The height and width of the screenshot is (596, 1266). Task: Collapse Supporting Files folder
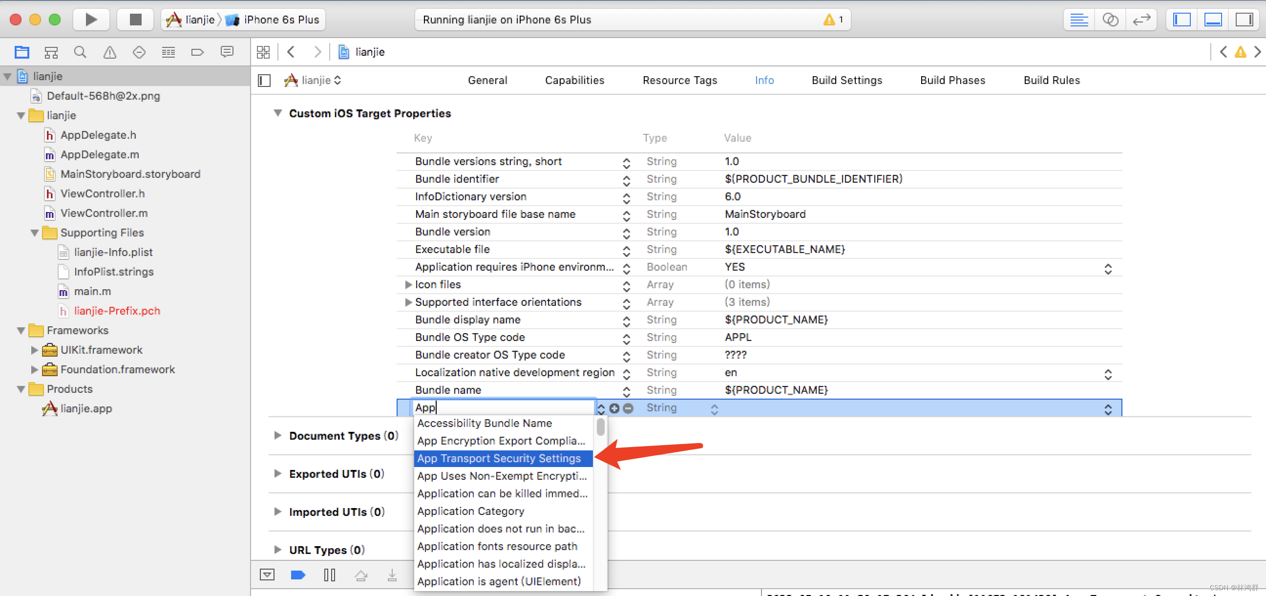pyautogui.click(x=34, y=233)
